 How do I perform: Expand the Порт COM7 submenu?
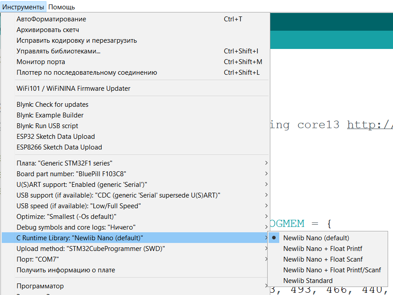point(37,259)
